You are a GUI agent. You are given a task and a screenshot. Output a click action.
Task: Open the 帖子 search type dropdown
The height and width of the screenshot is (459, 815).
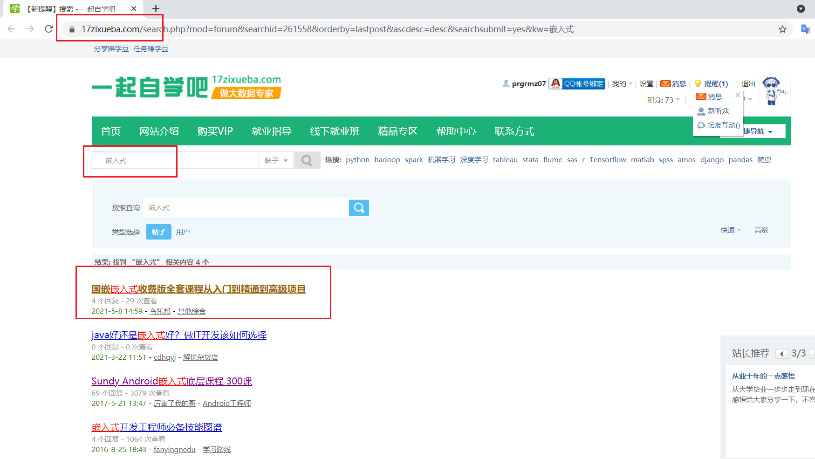pyautogui.click(x=276, y=160)
